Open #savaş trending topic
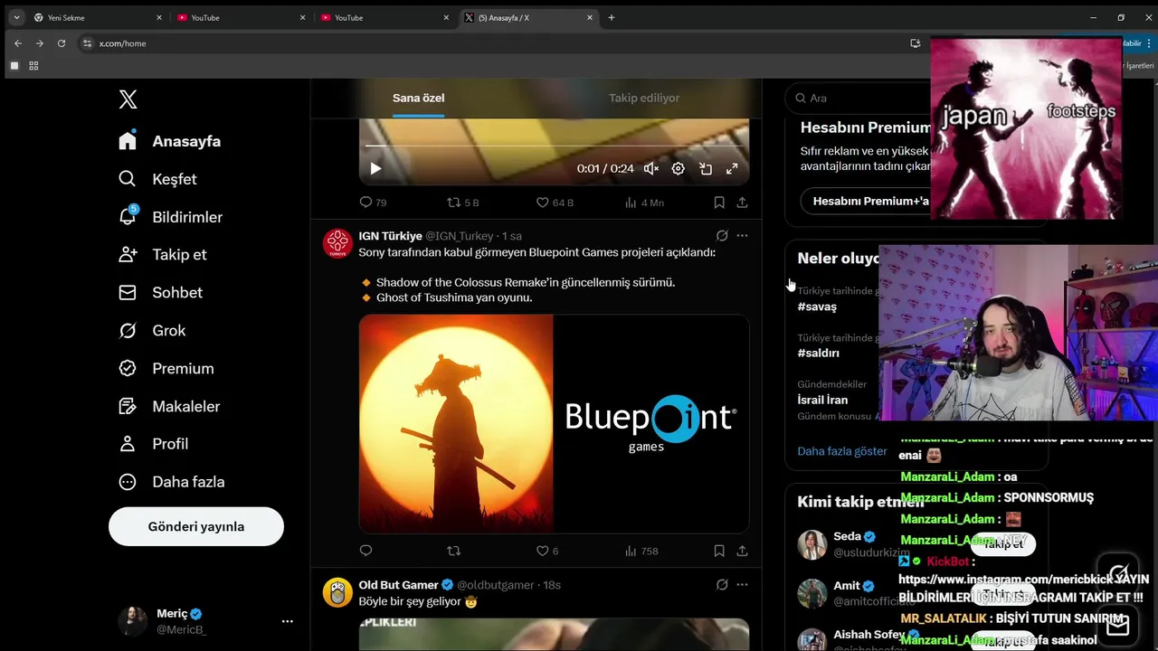Image resolution: width=1158 pixels, height=651 pixels. (x=817, y=307)
